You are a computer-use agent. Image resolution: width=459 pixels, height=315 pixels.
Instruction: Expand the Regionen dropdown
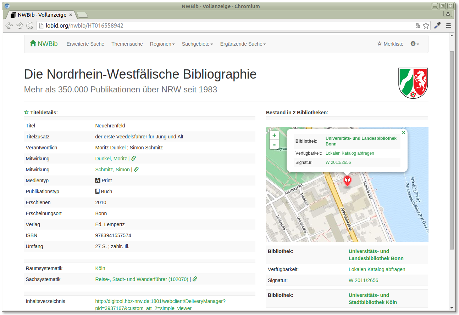(x=162, y=44)
